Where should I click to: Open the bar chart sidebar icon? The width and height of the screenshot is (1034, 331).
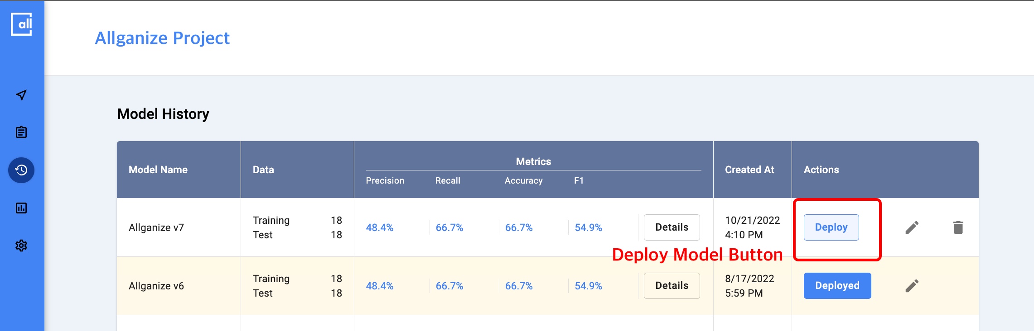click(x=21, y=208)
